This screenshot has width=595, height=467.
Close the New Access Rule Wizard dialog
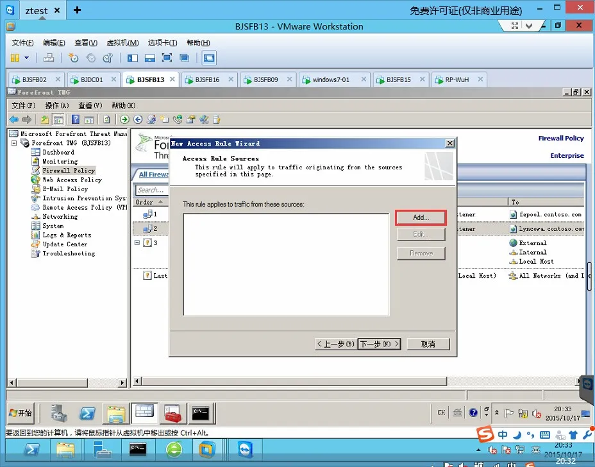(449, 143)
